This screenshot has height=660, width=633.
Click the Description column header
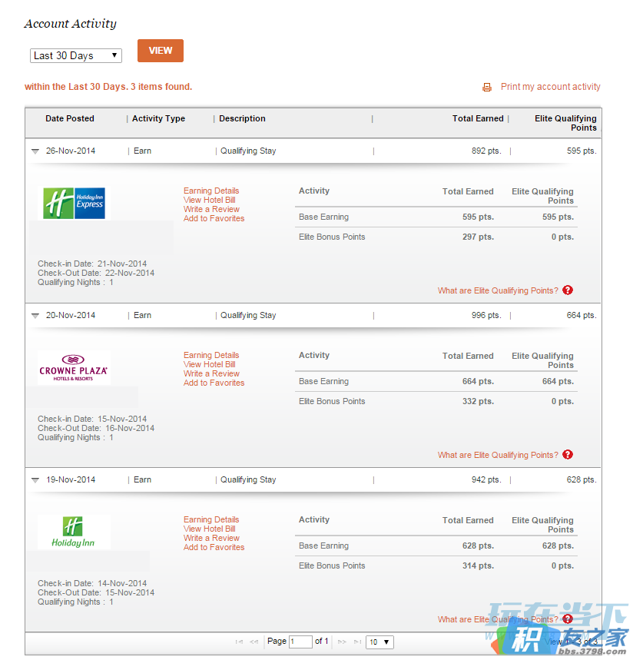[x=243, y=118]
